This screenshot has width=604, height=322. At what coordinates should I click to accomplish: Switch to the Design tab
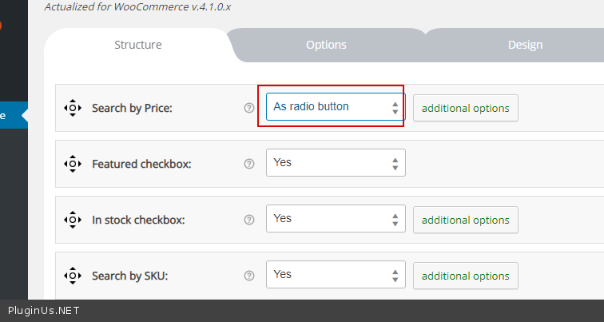525,45
